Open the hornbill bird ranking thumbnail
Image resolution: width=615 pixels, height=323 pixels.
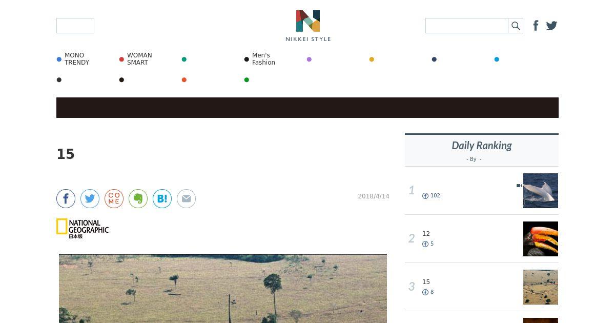pyautogui.click(x=541, y=239)
